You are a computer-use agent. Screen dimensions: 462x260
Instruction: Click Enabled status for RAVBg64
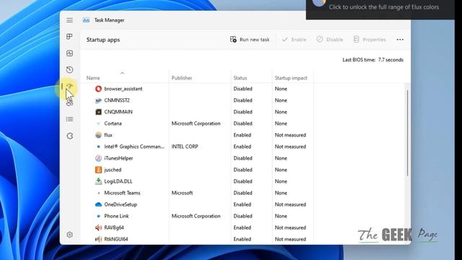[x=243, y=227]
